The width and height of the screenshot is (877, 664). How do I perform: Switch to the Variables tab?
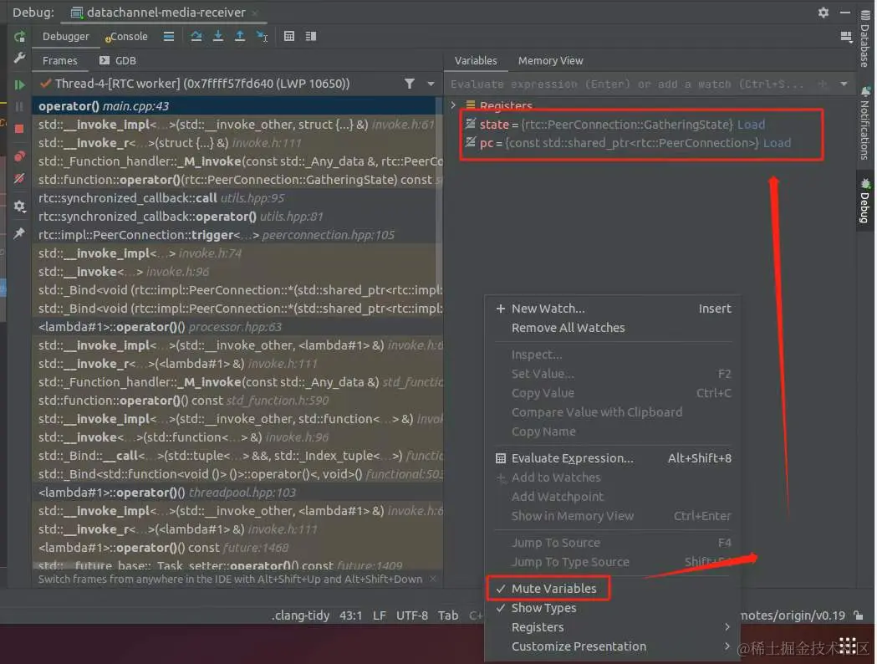click(x=476, y=60)
